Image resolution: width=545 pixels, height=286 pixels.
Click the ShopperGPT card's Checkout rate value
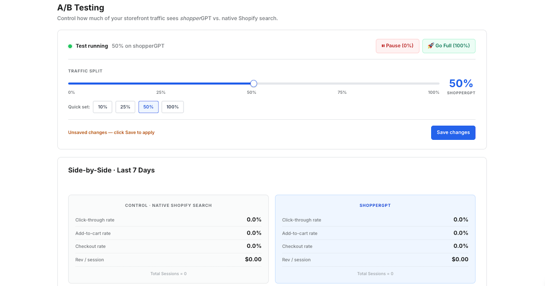point(461,246)
